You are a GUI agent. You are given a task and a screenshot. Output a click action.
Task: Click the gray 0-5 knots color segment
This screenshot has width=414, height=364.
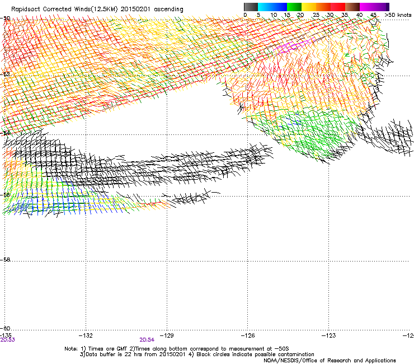(x=251, y=7)
